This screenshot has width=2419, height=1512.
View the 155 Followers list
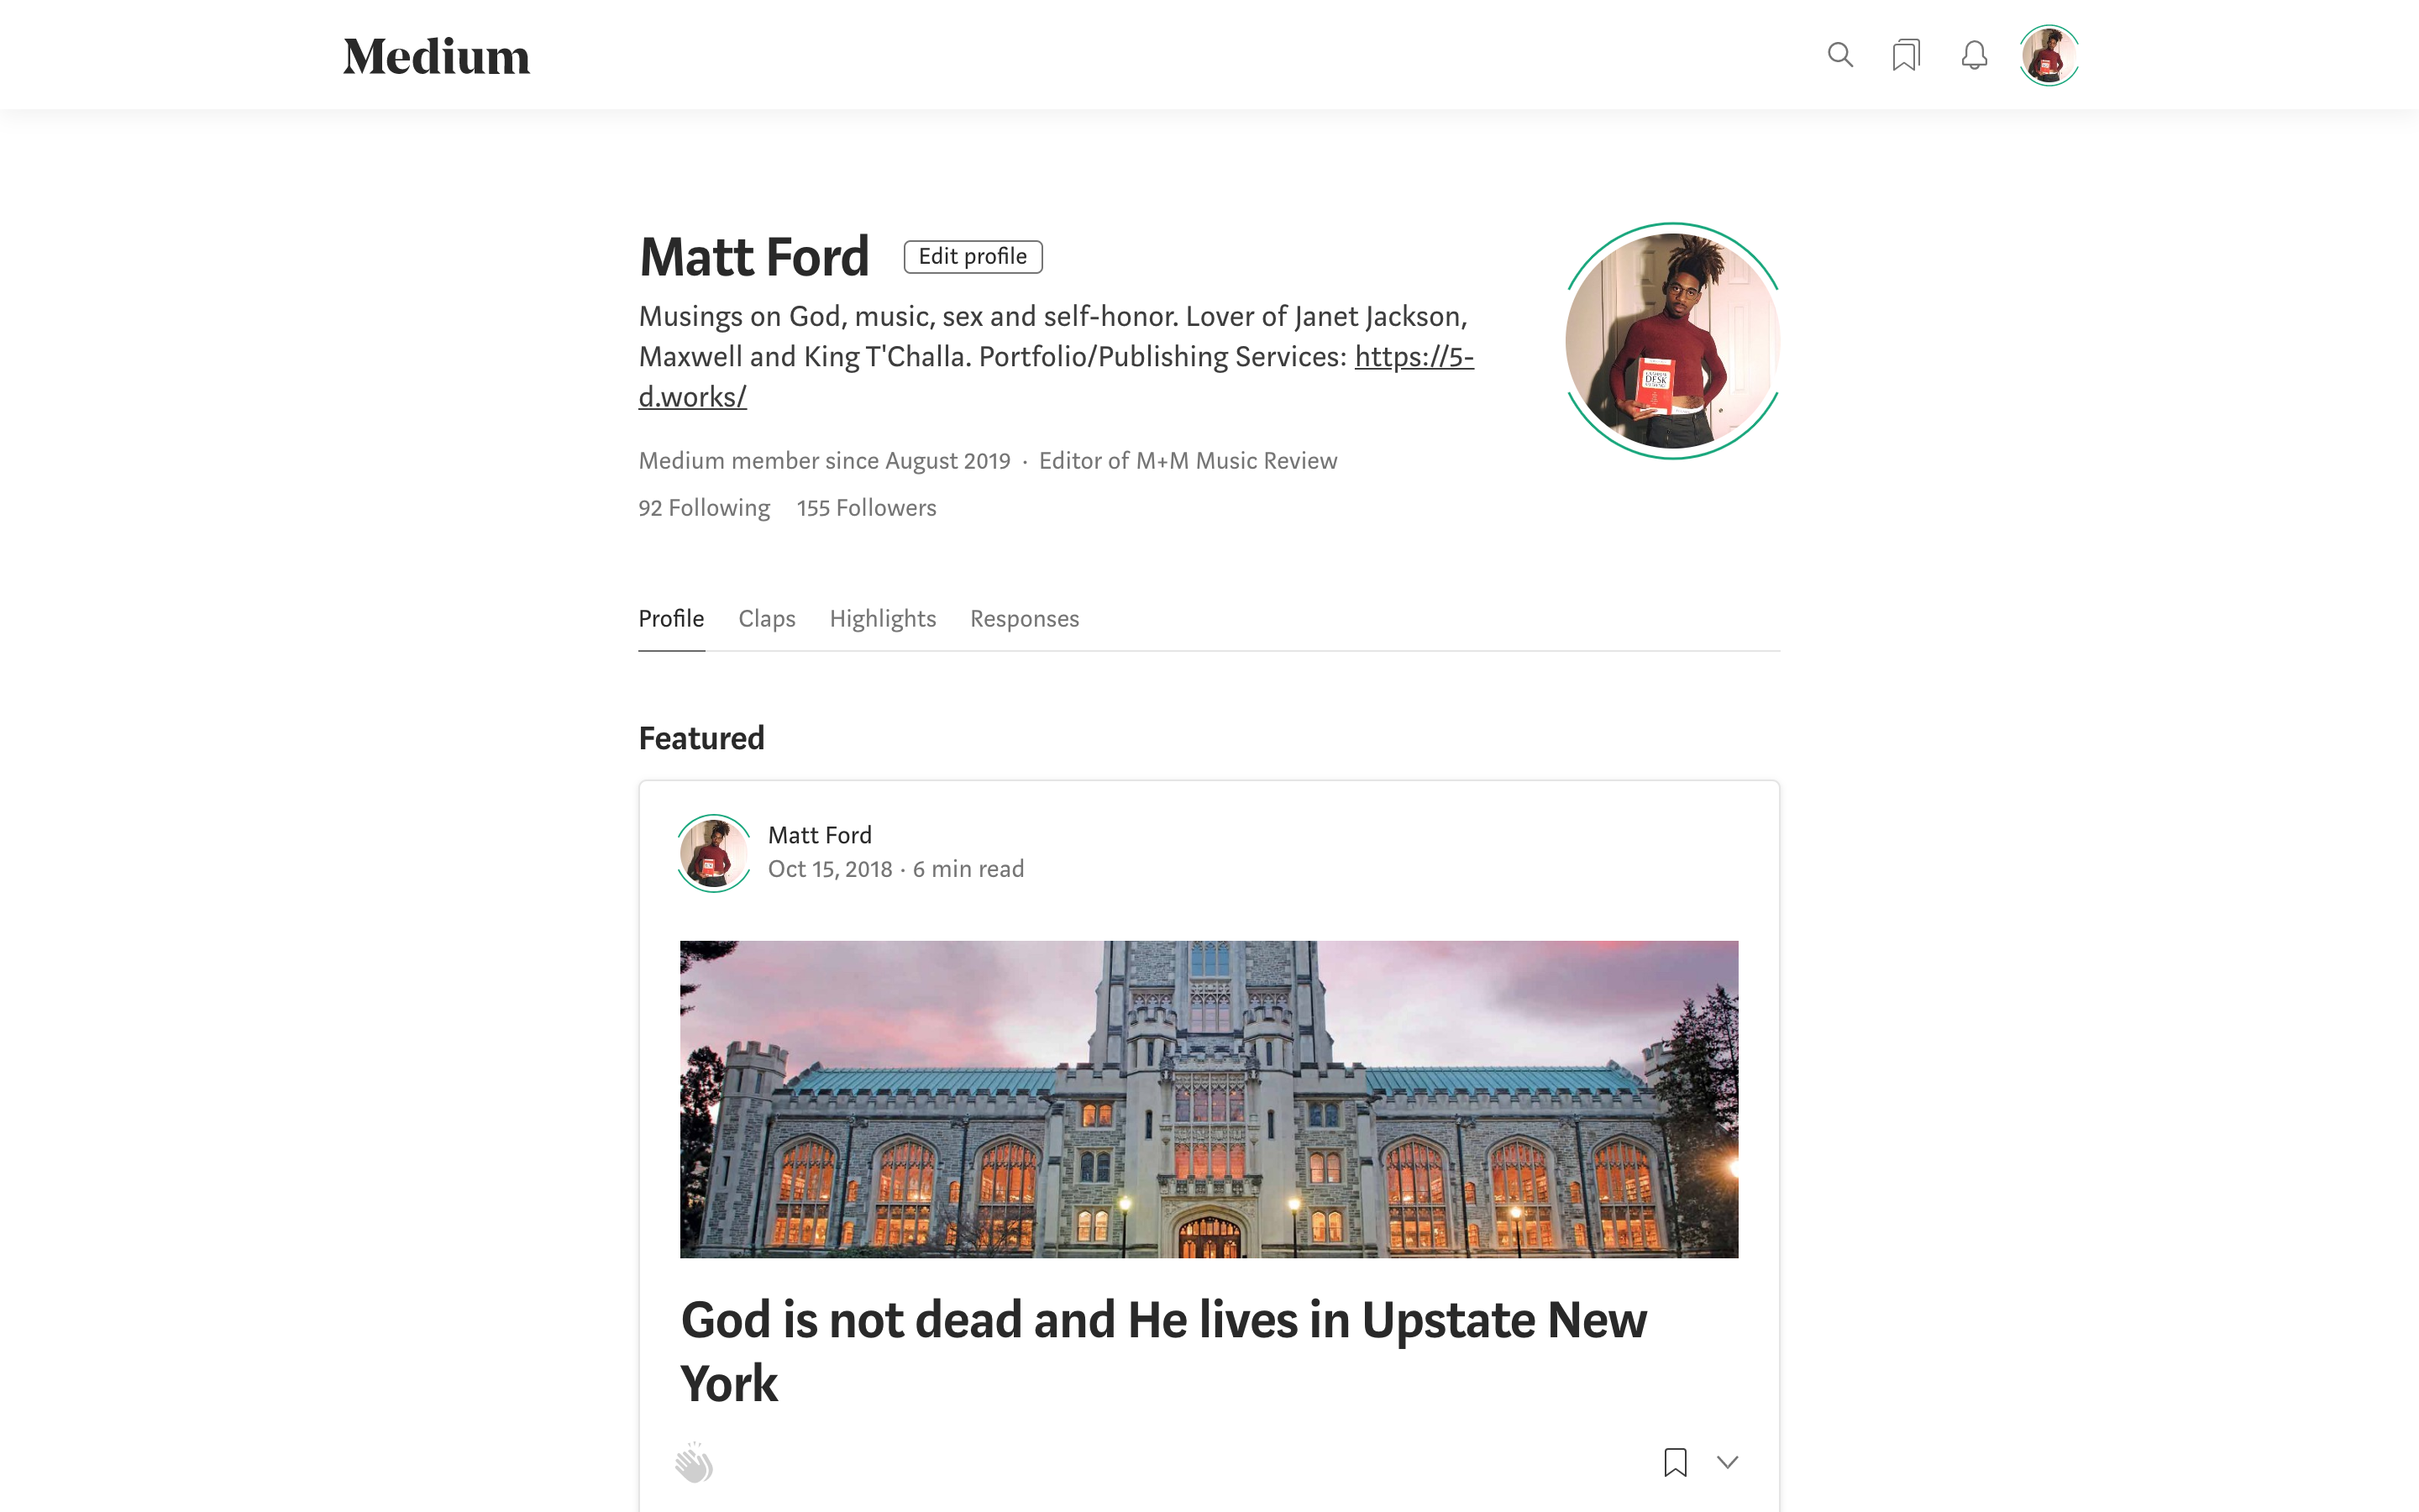coord(866,508)
